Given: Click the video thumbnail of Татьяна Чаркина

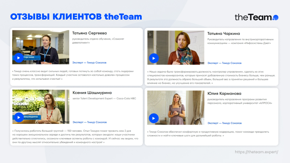Looking at the screenshot, I should (x=176, y=48).
